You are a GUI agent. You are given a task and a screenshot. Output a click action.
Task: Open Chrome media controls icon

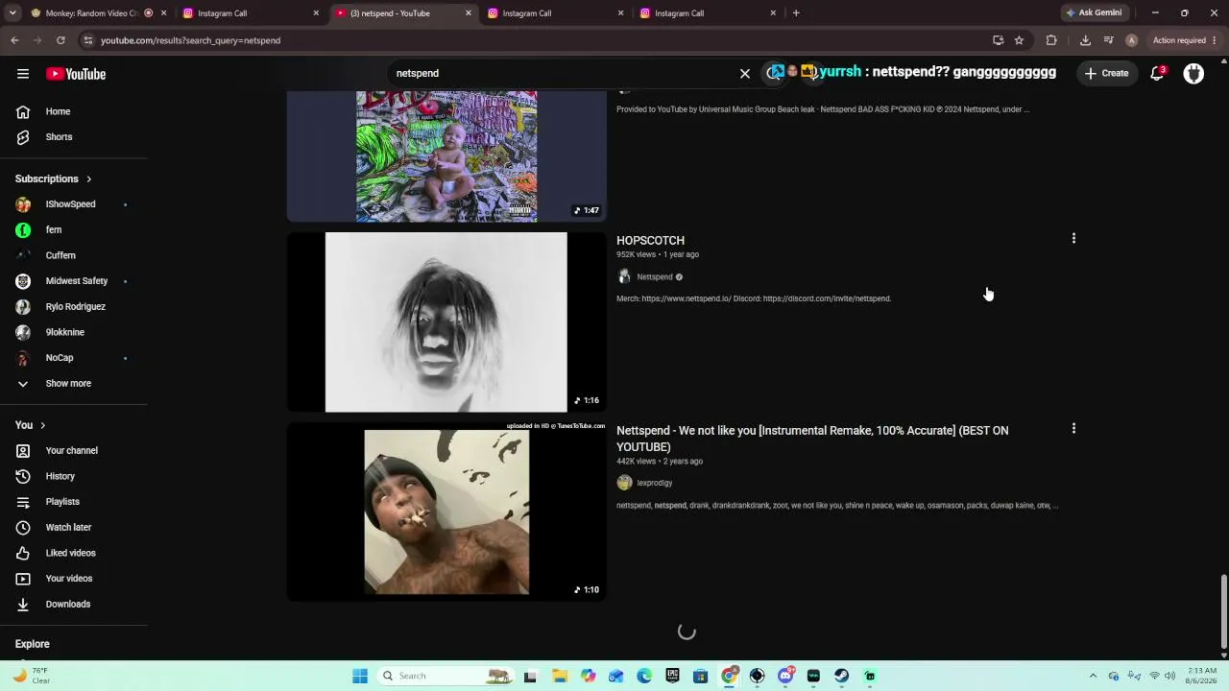1109,40
